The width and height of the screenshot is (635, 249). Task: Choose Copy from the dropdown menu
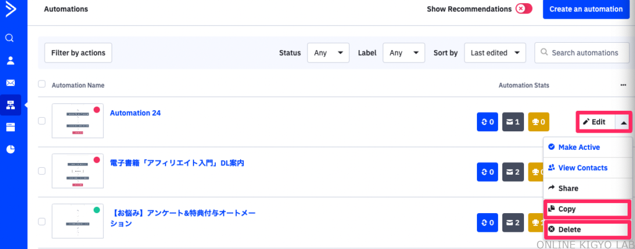[587, 209]
